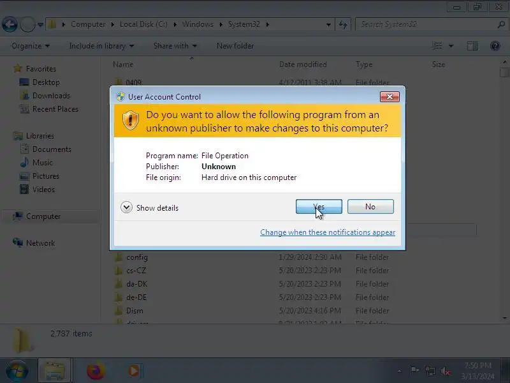Select Computer in the address bar
Image resolution: width=510 pixels, height=383 pixels.
[88, 24]
